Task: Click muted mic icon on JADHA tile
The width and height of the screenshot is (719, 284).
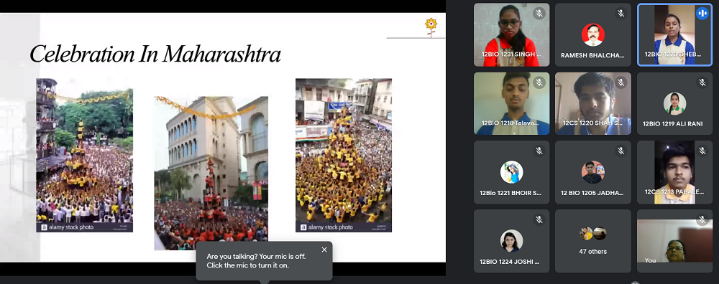Action: click(621, 151)
